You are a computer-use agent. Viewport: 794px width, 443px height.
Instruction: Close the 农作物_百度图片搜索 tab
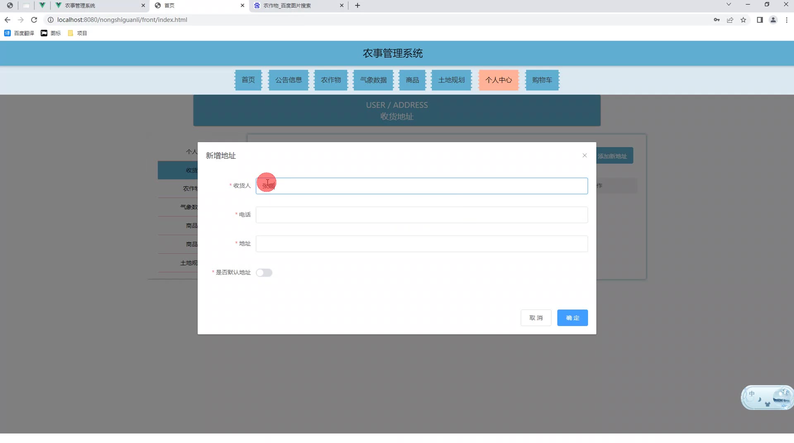point(342,5)
